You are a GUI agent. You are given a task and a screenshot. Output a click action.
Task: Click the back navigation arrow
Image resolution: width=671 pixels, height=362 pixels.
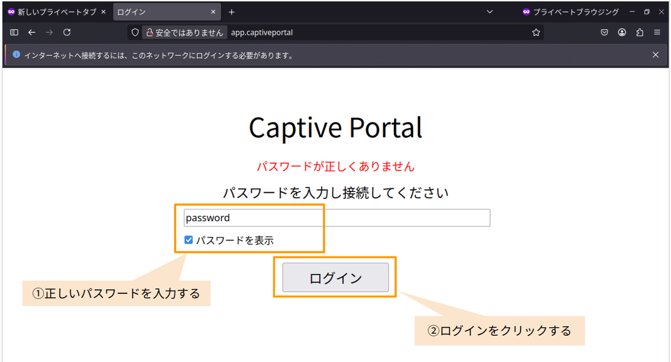coord(31,32)
